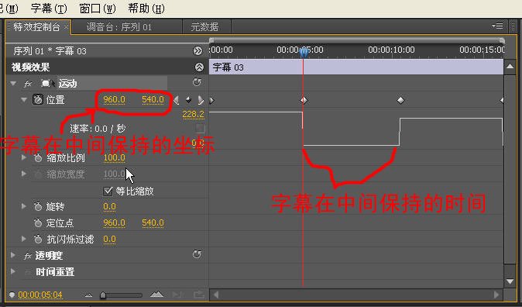Select the keyframe at playhead position

point(304,100)
